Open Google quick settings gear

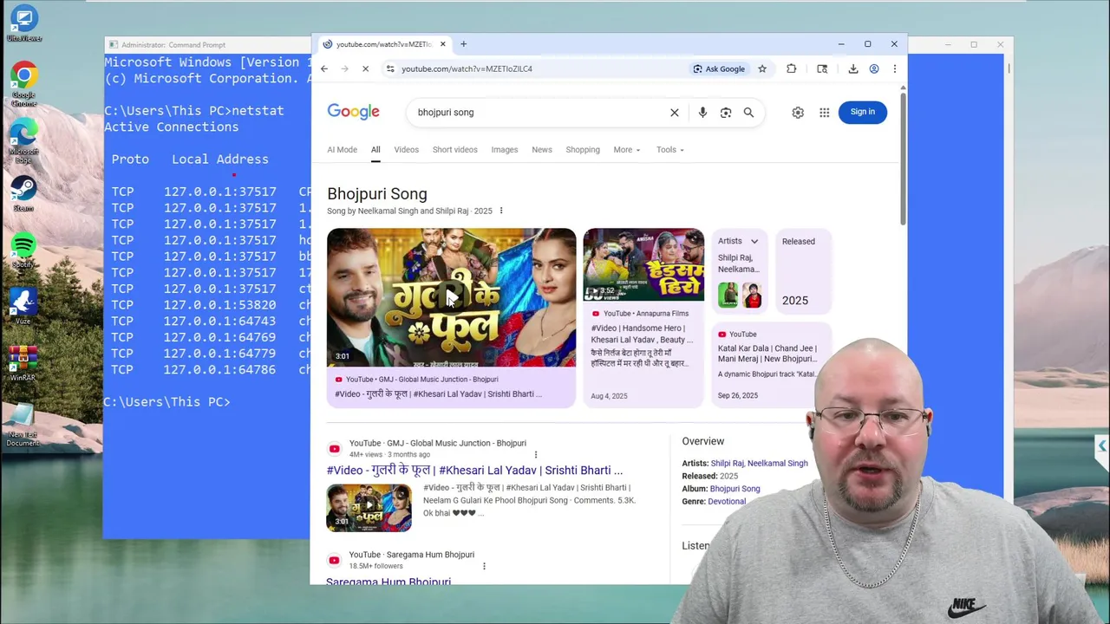pos(798,112)
